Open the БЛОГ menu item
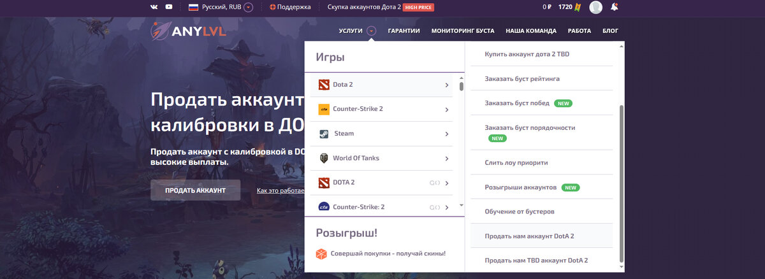The height and width of the screenshot is (279, 765). click(610, 31)
